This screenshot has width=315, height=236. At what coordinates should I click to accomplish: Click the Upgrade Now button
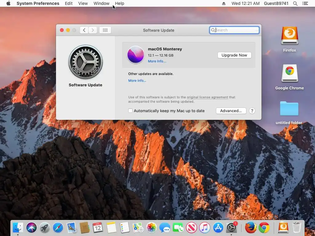coord(234,55)
